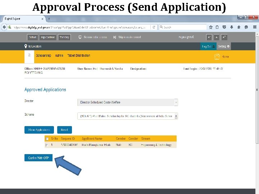
Task: Click the reload page icon
Action: 154,27
